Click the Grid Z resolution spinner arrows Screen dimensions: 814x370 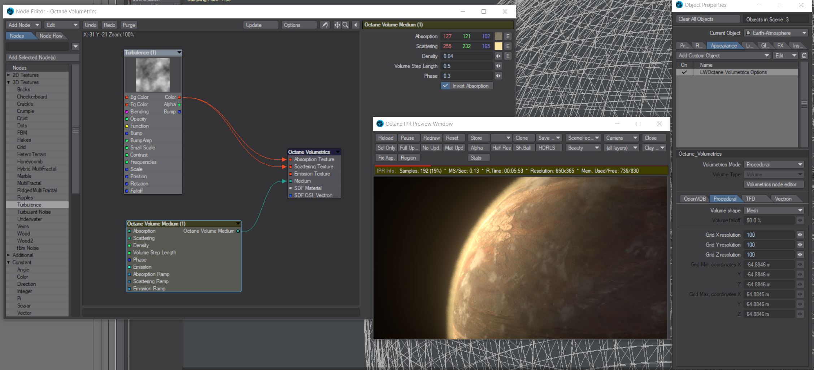coord(800,255)
